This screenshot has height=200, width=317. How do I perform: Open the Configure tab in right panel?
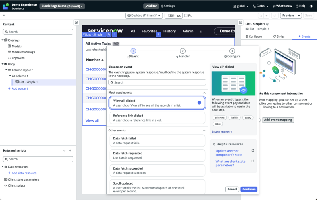[254, 36]
